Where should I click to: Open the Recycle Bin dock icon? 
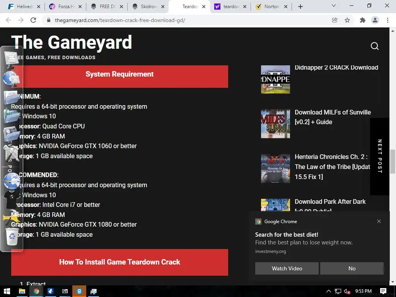pos(12,236)
